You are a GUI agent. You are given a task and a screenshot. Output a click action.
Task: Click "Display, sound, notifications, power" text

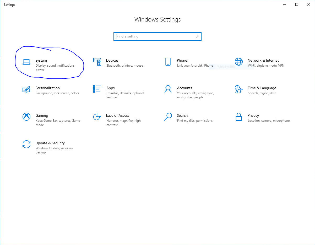click(55, 68)
